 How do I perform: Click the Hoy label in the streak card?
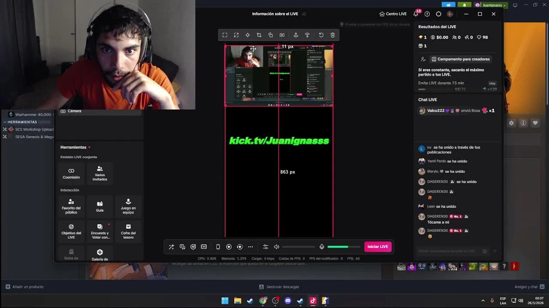(x=492, y=83)
